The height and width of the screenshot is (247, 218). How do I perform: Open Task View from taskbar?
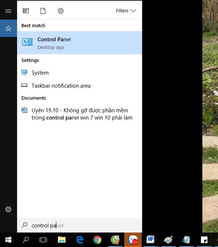(x=43, y=240)
